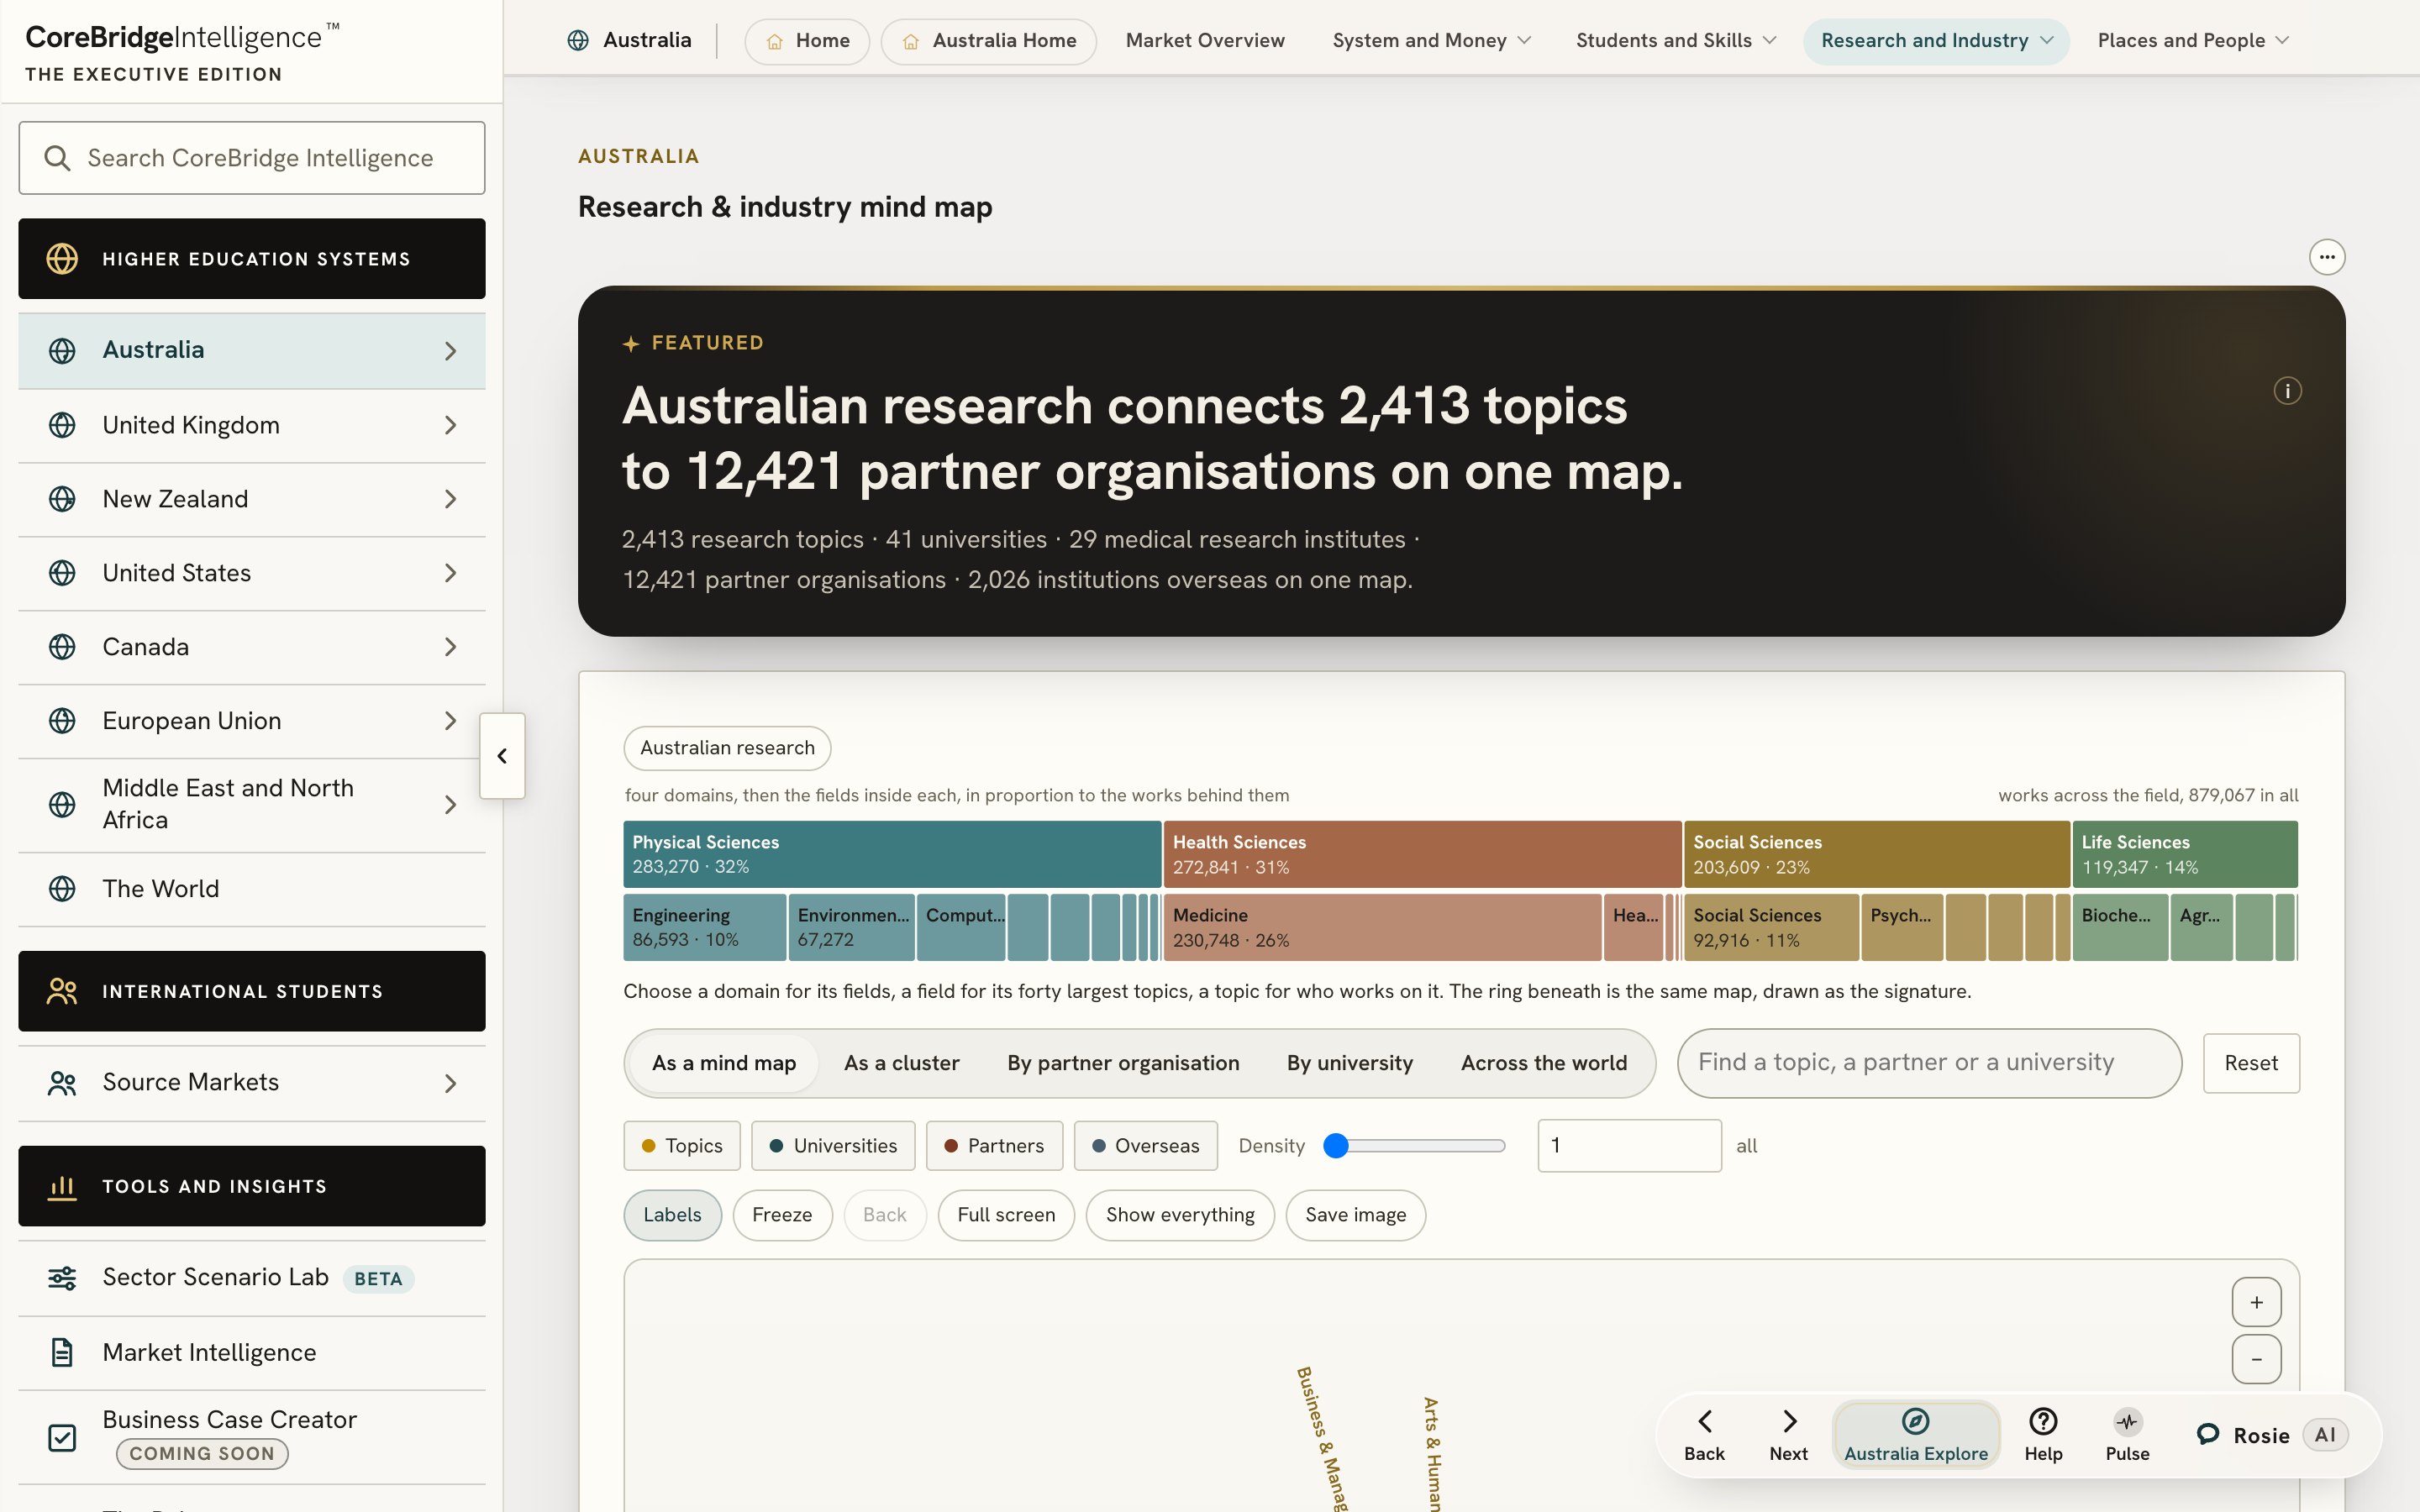2420x1512 pixels.
Task: Click the info icon on featured banner
Action: [x=2287, y=391]
